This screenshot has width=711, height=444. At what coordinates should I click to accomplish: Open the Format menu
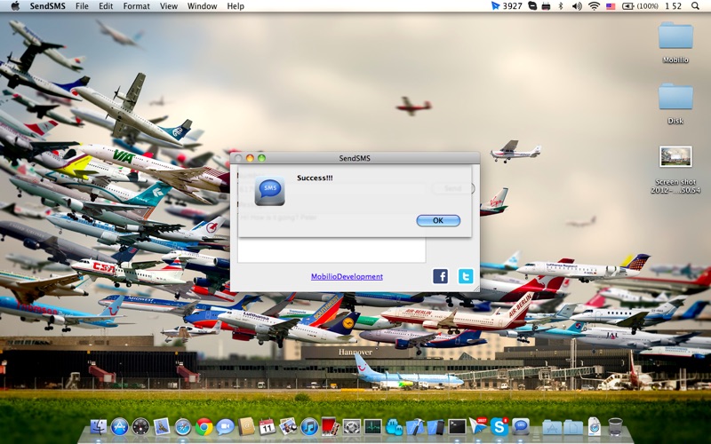(x=136, y=6)
